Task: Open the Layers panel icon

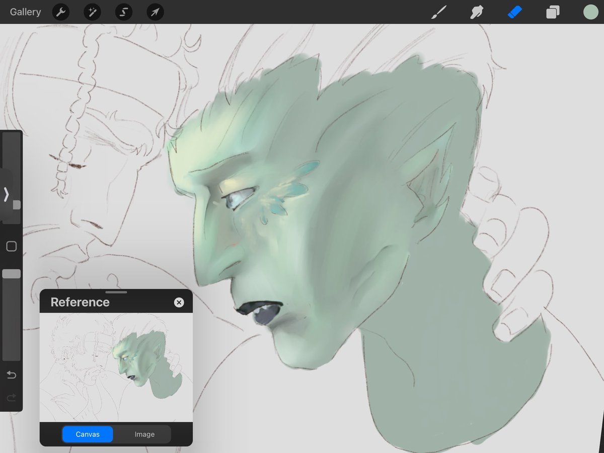Action: click(x=553, y=12)
